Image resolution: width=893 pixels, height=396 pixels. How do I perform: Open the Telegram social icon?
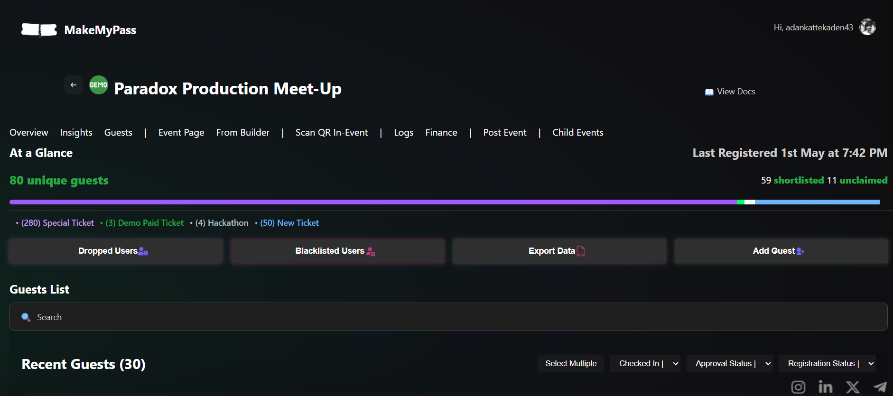[880, 387]
